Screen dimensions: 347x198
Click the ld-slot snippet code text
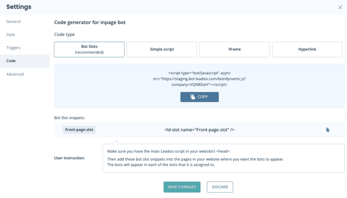[x=199, y=130]
